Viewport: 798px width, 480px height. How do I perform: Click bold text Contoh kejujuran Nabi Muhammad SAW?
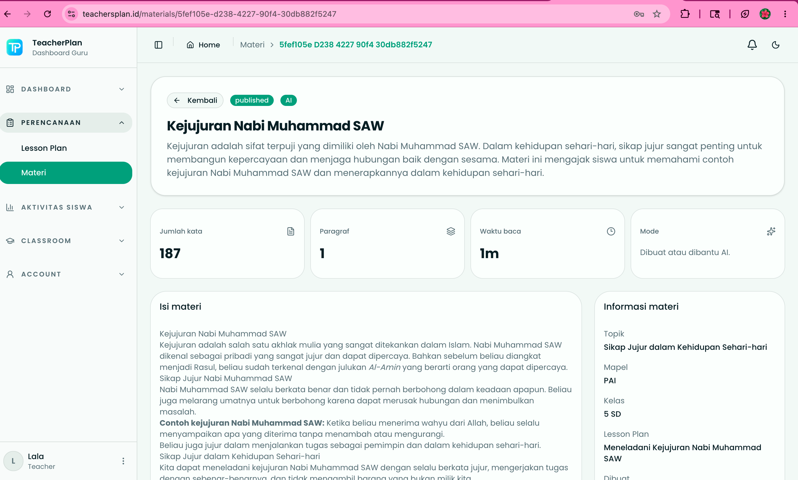tap(242, 423)
